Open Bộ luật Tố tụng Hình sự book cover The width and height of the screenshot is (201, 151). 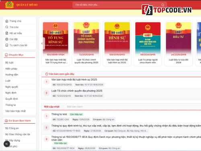tap(55, 39)
